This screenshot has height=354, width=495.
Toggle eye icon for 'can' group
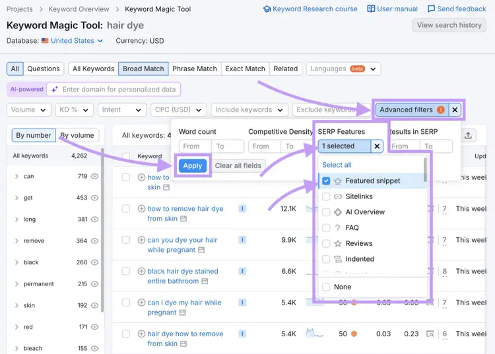tap(94, 176)
